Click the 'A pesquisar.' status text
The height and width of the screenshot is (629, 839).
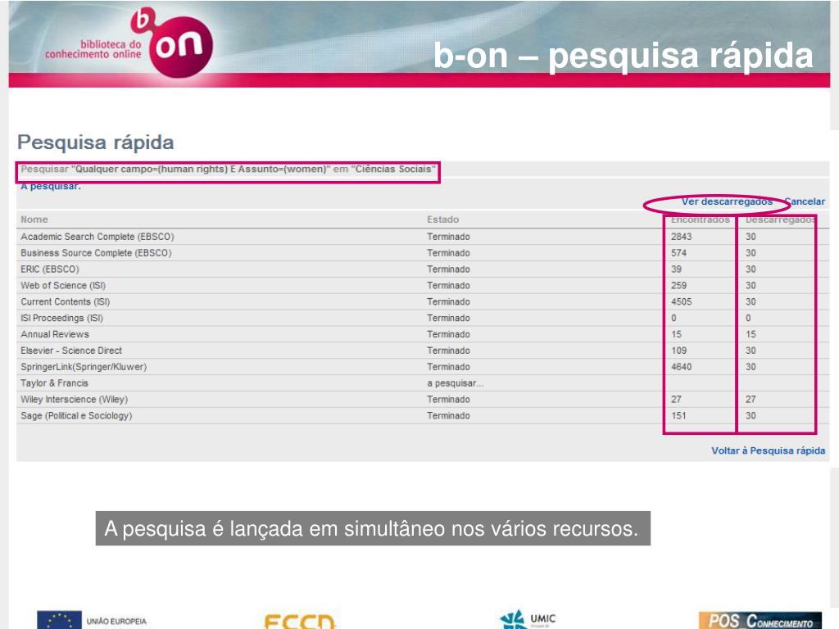tap(51, 186)
